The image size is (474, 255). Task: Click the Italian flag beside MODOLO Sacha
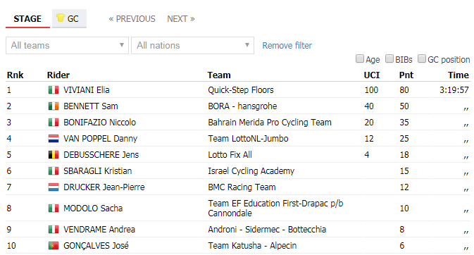[54, 208]
